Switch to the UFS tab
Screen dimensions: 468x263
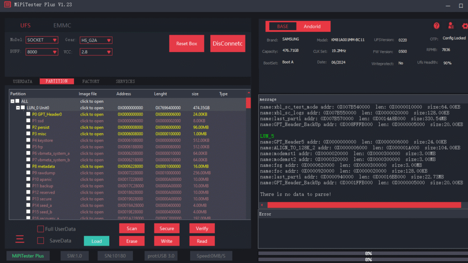point(26,26)
